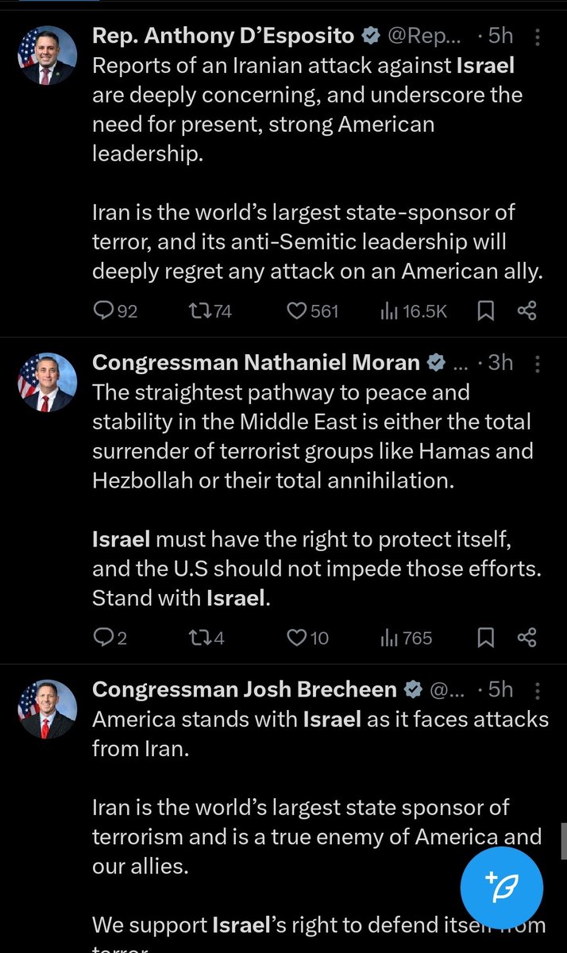The width and height of the screenshot is (567, 953).
Task: View analytics showing 16.5K views
Action: pos(413,311)
